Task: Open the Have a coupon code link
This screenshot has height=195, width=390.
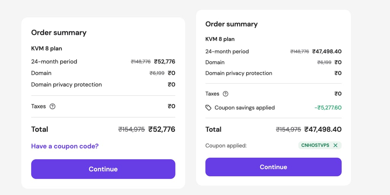Action: point(65,146)
